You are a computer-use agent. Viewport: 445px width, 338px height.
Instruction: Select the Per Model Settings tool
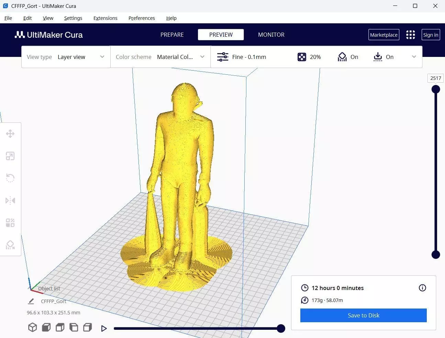(10, 223)
